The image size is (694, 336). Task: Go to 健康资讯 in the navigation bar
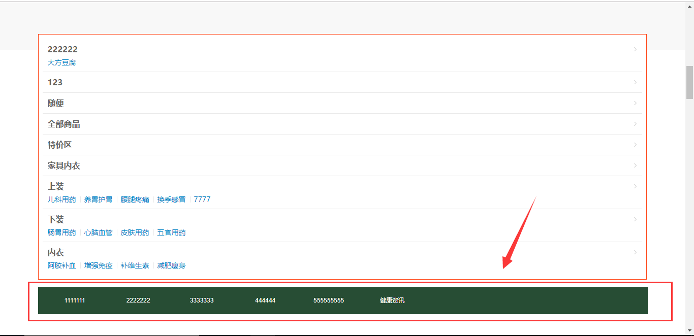(392, 300)
